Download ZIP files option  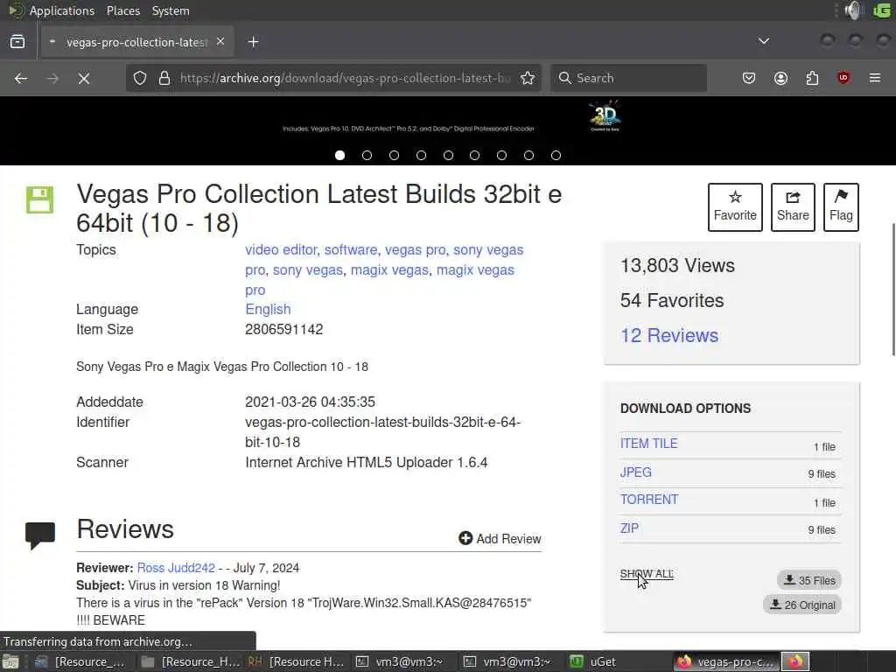[630, 528]
